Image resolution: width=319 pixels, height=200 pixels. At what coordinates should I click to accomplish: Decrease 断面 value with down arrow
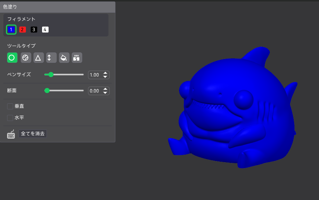tap(105, 93)
